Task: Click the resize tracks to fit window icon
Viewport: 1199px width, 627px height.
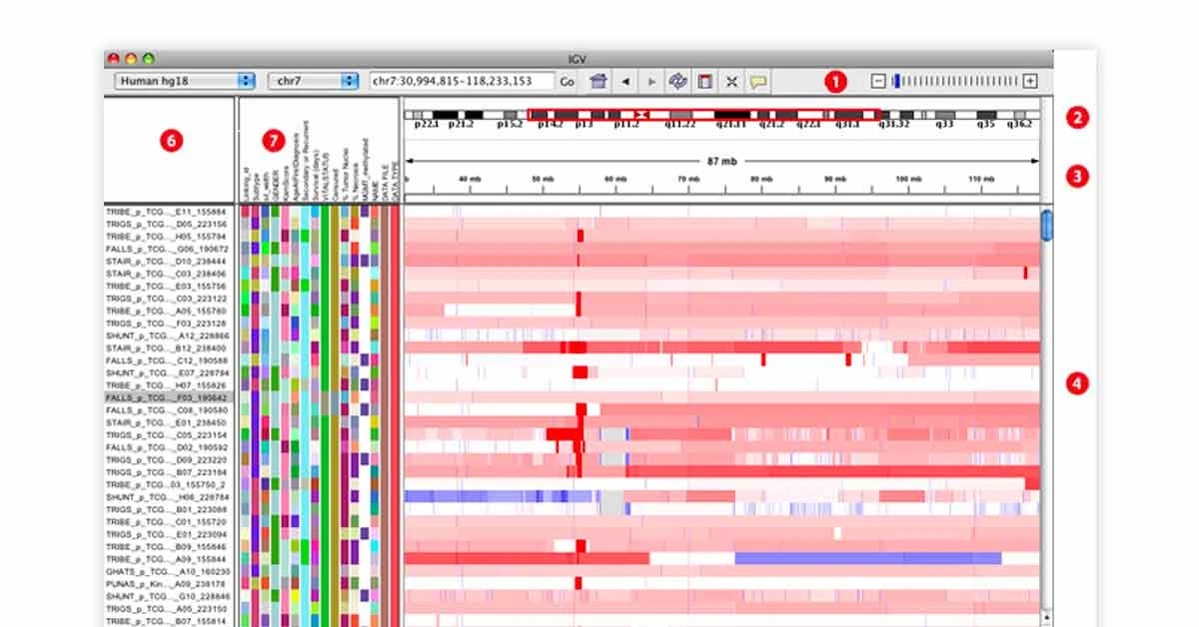Action: coord(730,82)
